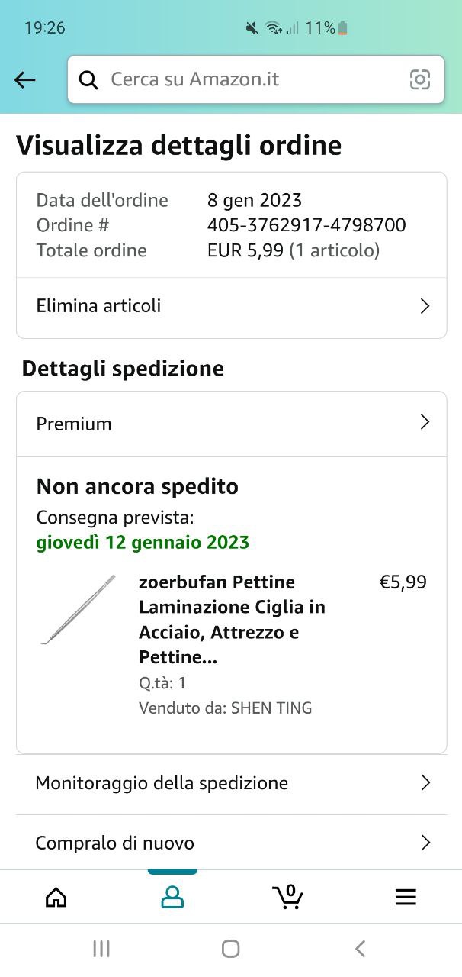Select the Elimina articoli row
Viewport: 462px width, 977px height.
point(232,307)
